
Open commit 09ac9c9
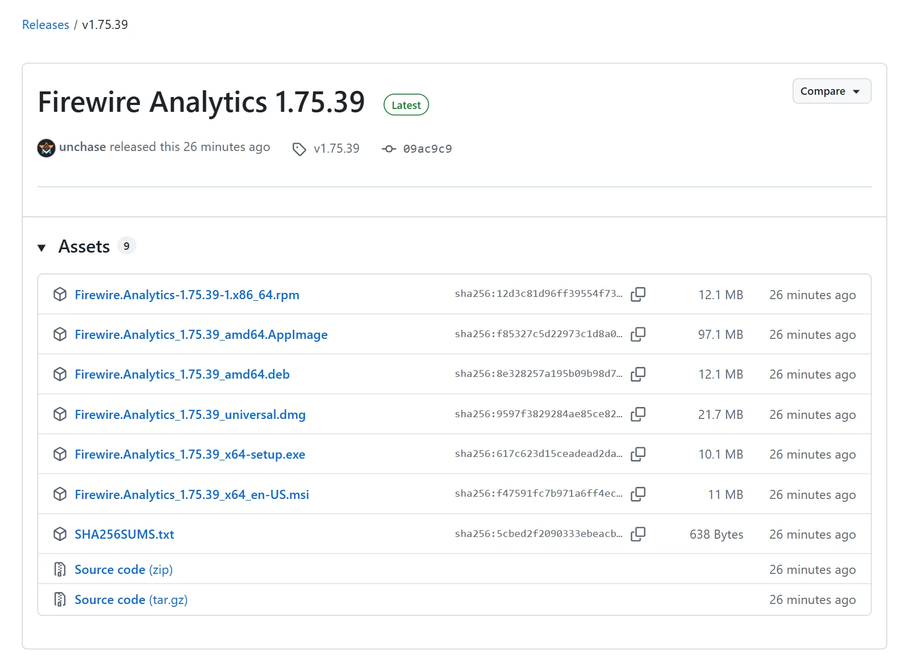coord(427,149)
